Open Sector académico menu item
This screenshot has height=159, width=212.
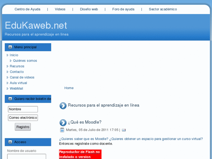click(x=163, y=9)
